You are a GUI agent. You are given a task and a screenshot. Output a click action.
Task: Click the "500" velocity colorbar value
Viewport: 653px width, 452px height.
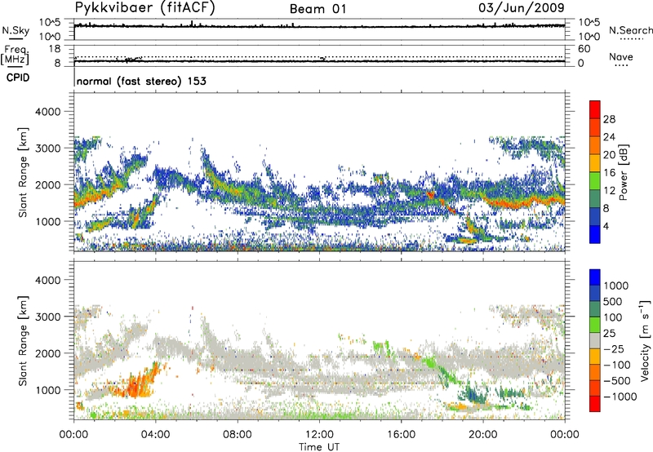[x=615, y=302]
